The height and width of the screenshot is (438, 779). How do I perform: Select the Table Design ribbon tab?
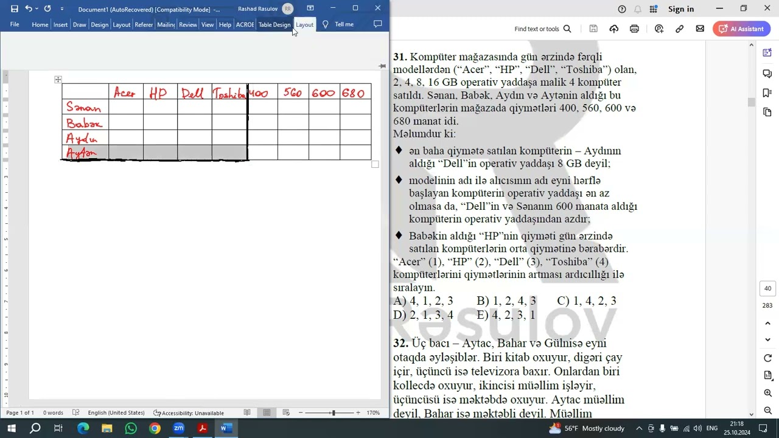(274, 24)
